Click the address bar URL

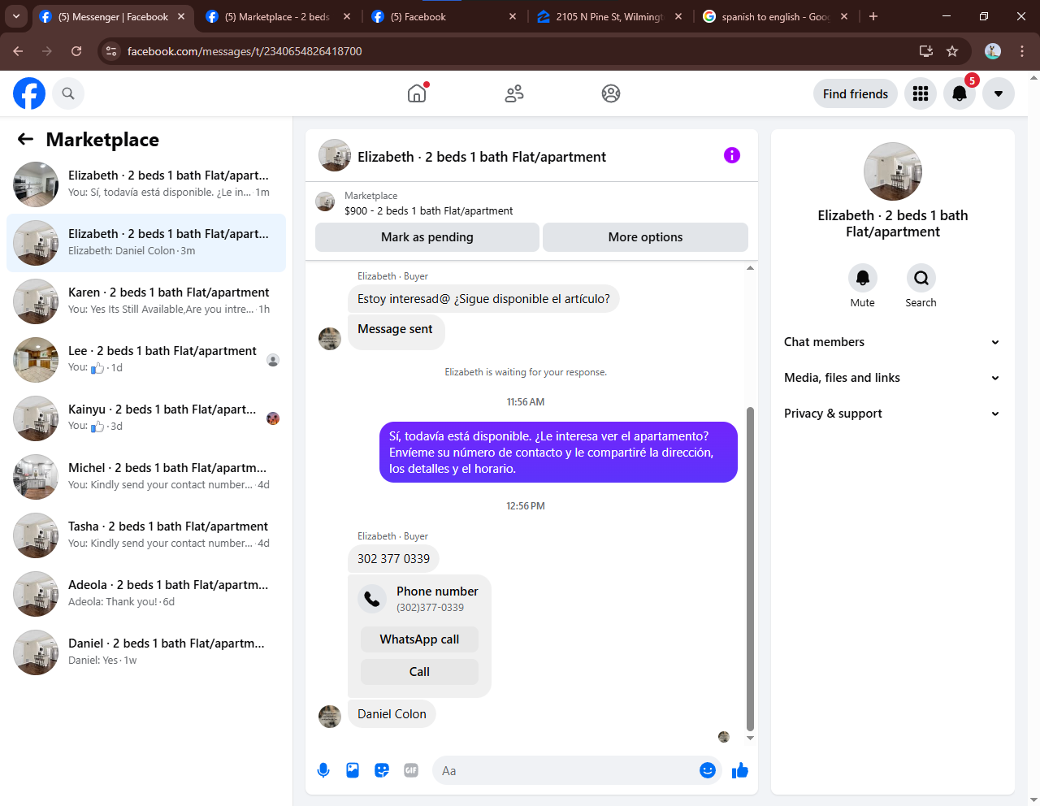tap(245, 51)
